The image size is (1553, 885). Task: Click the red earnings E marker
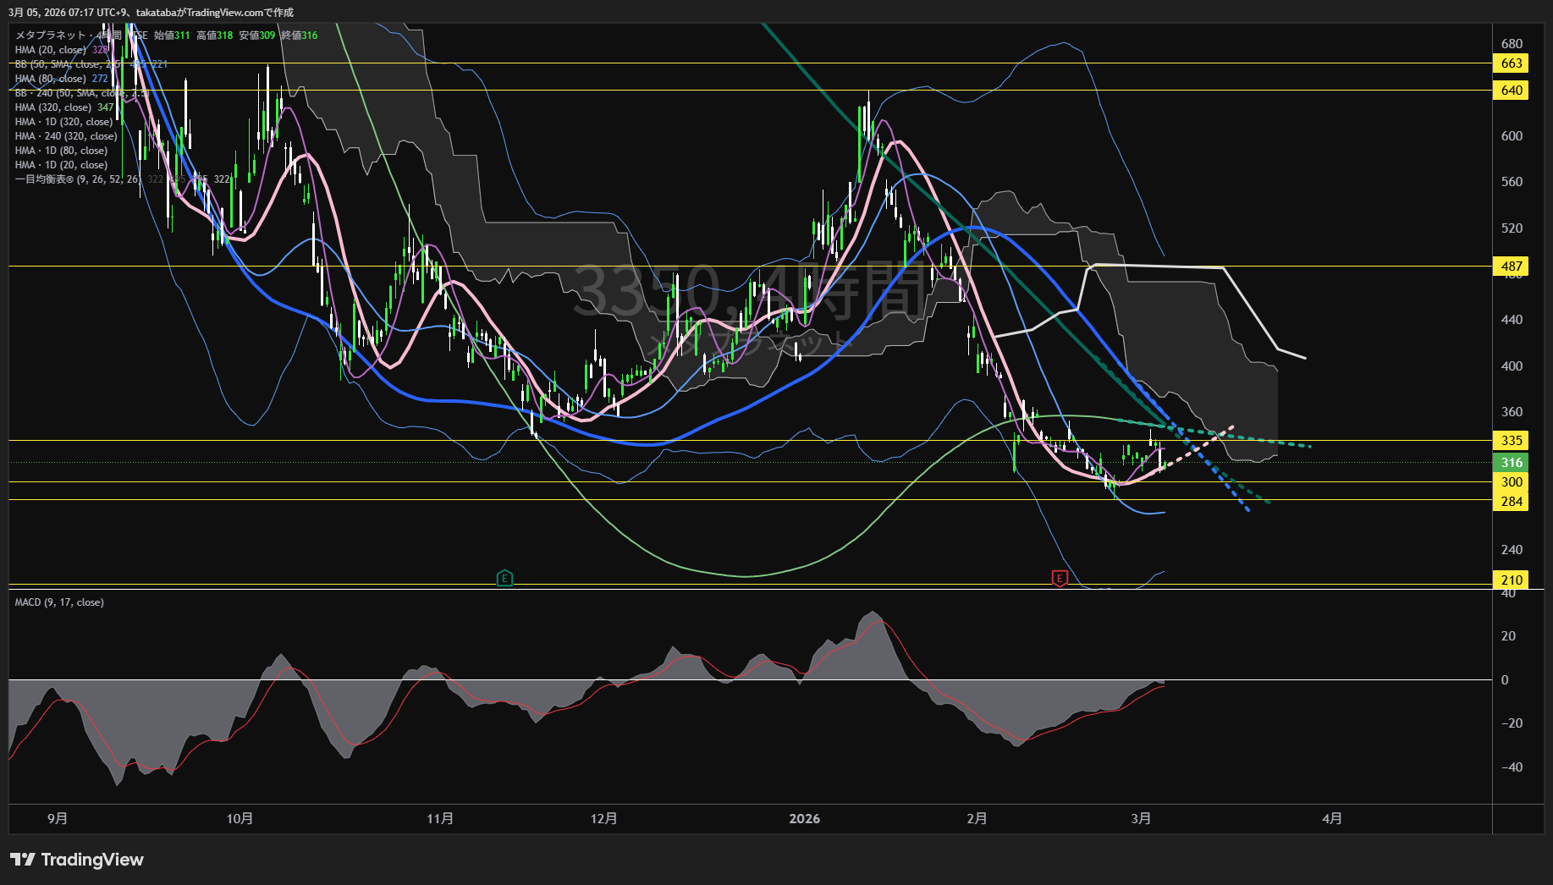click(x=1059, y=579)
